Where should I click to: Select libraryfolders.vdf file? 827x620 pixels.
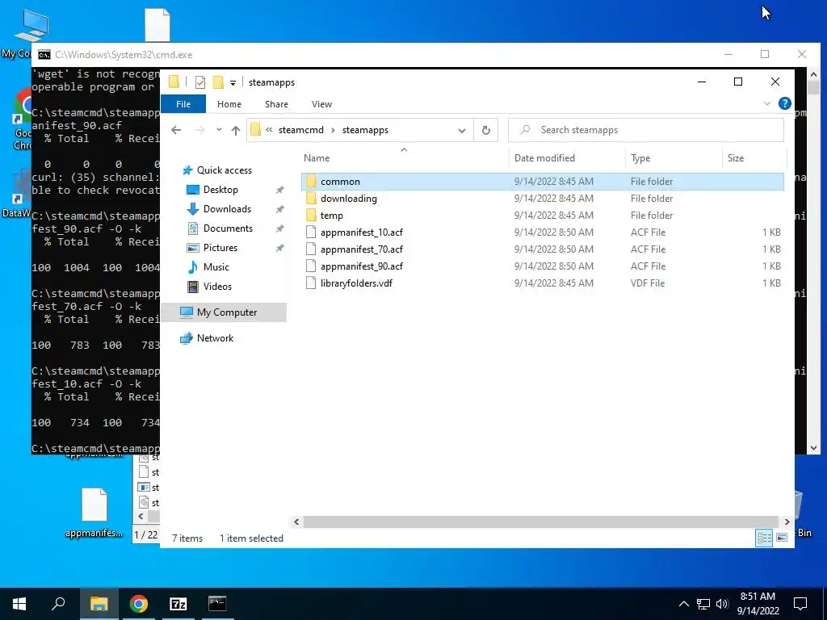[542, 283]
